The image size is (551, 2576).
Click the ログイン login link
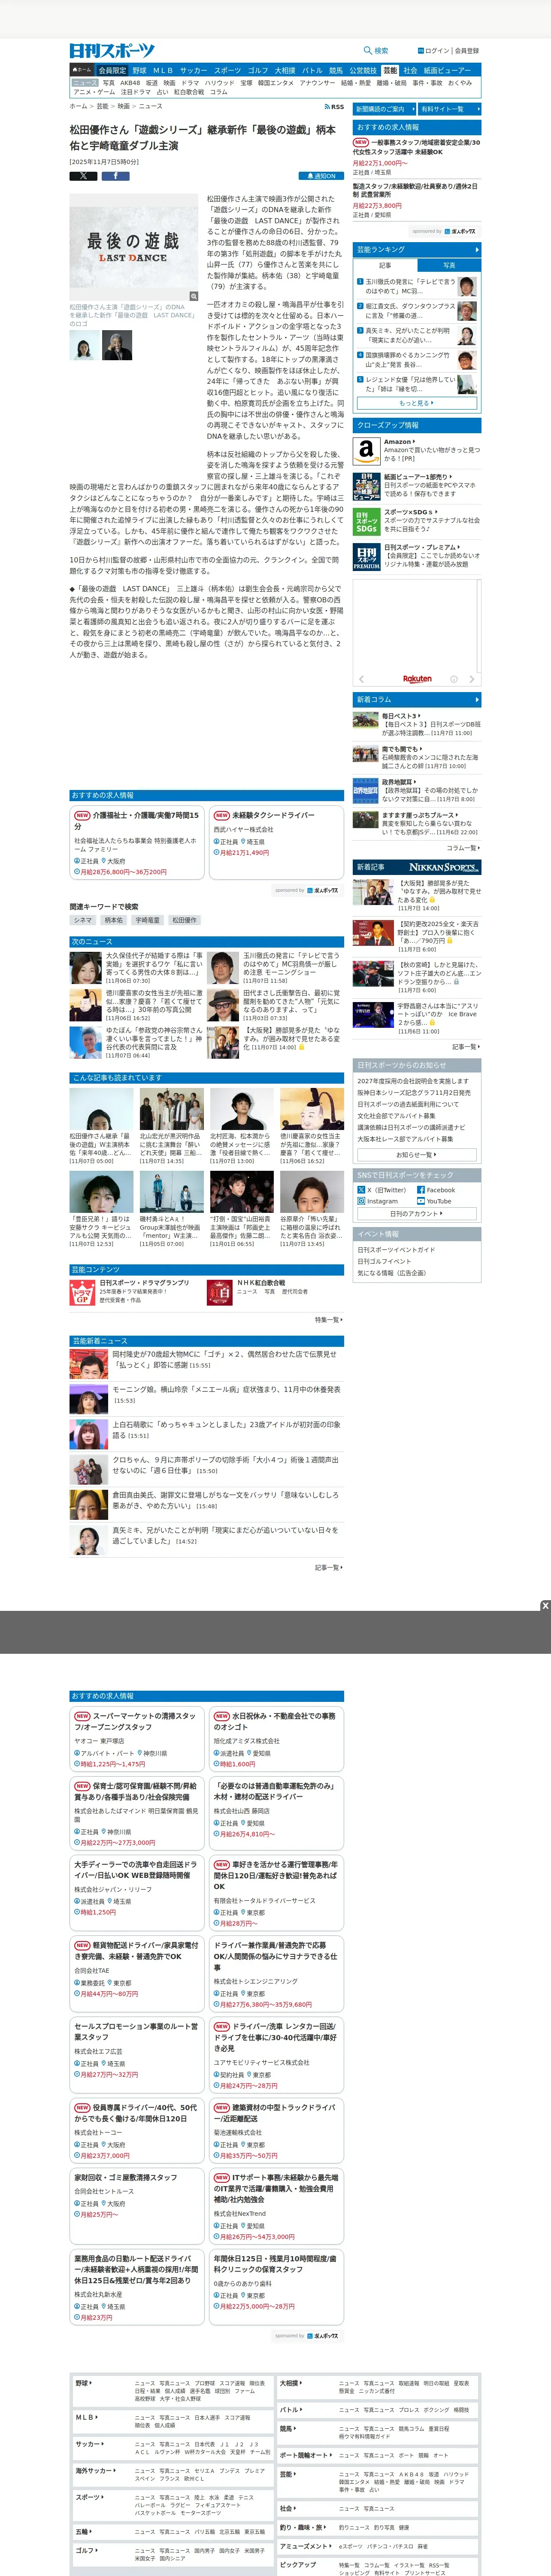[x=436, y=51]
